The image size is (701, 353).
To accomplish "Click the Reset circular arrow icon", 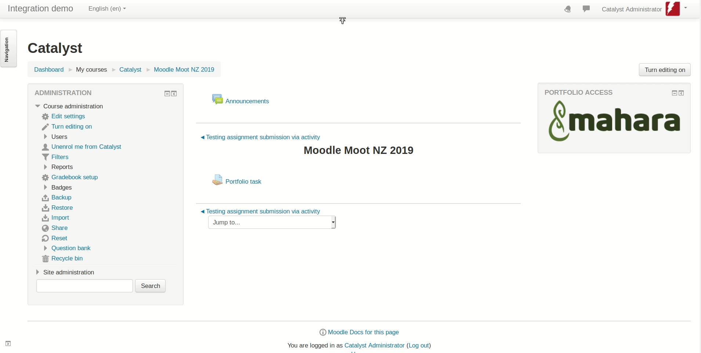I will click(x=46, y=238).
